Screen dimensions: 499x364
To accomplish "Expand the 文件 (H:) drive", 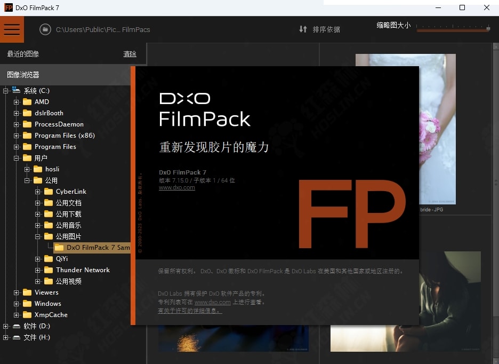I will click(6, 337).
